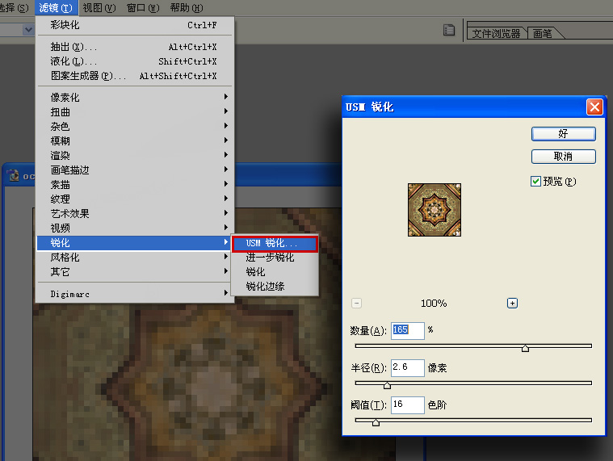Zoom in preview with plus button
The width and height of the screenshot is (613, 461).
coord(512,304)
